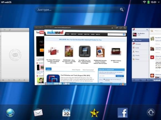Viewport: 161px width, 120px height.
Task: Tap the Wi-Fi status icon
Action: coord(144,2)
